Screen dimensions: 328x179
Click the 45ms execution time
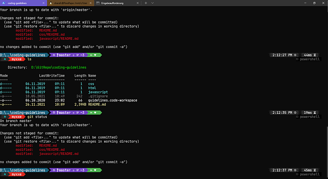coord(308,170)
